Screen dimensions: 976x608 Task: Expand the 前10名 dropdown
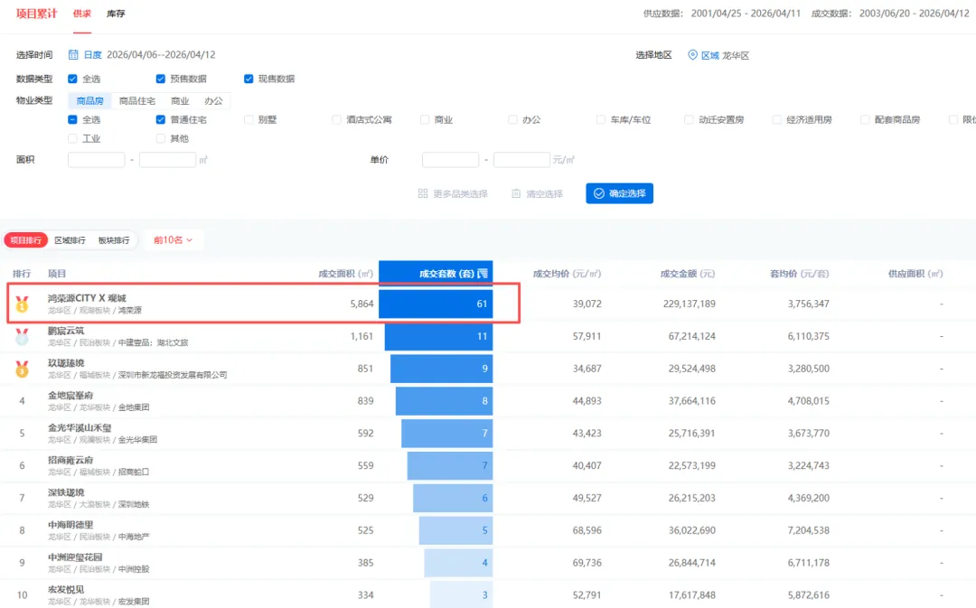[173, 240]
